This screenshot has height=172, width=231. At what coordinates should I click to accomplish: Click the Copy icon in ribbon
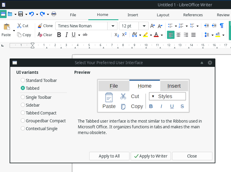pyautogui.click(x=19, y=35)
